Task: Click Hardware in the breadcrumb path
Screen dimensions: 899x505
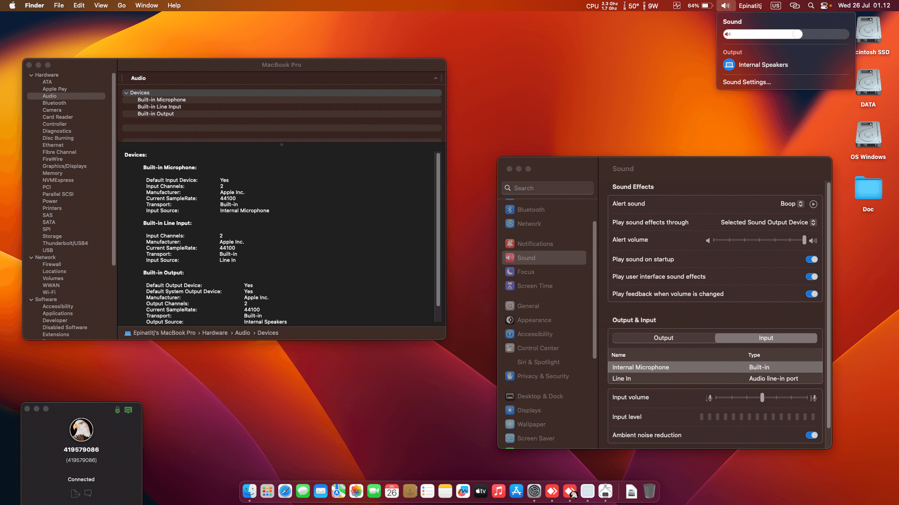Action: [215, 332]
